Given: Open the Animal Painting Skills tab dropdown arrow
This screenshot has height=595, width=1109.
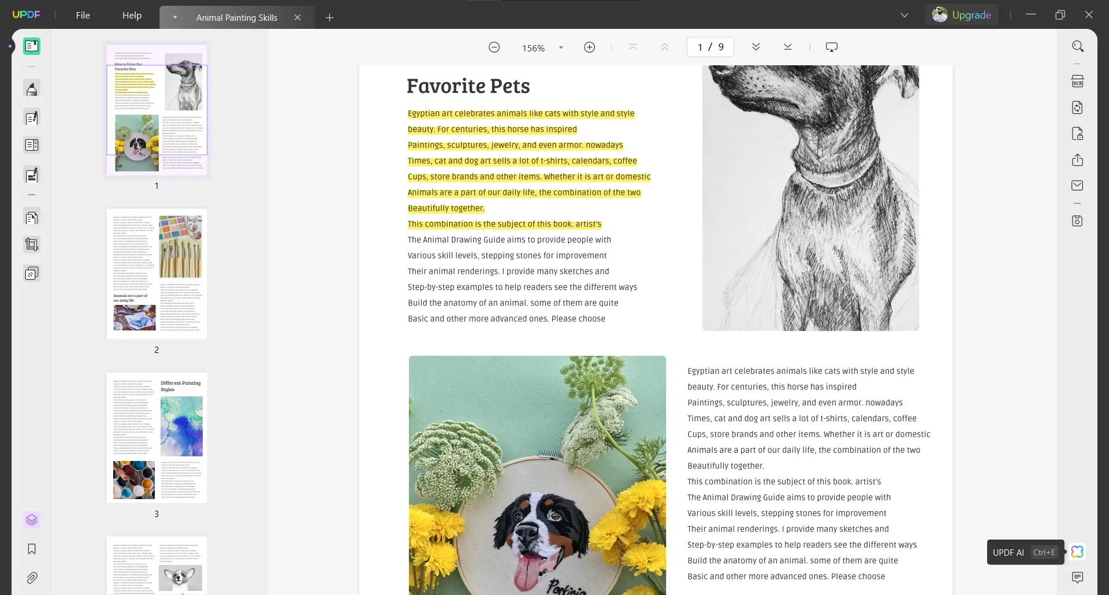Looking at the screenshot, I should [175, 17].
